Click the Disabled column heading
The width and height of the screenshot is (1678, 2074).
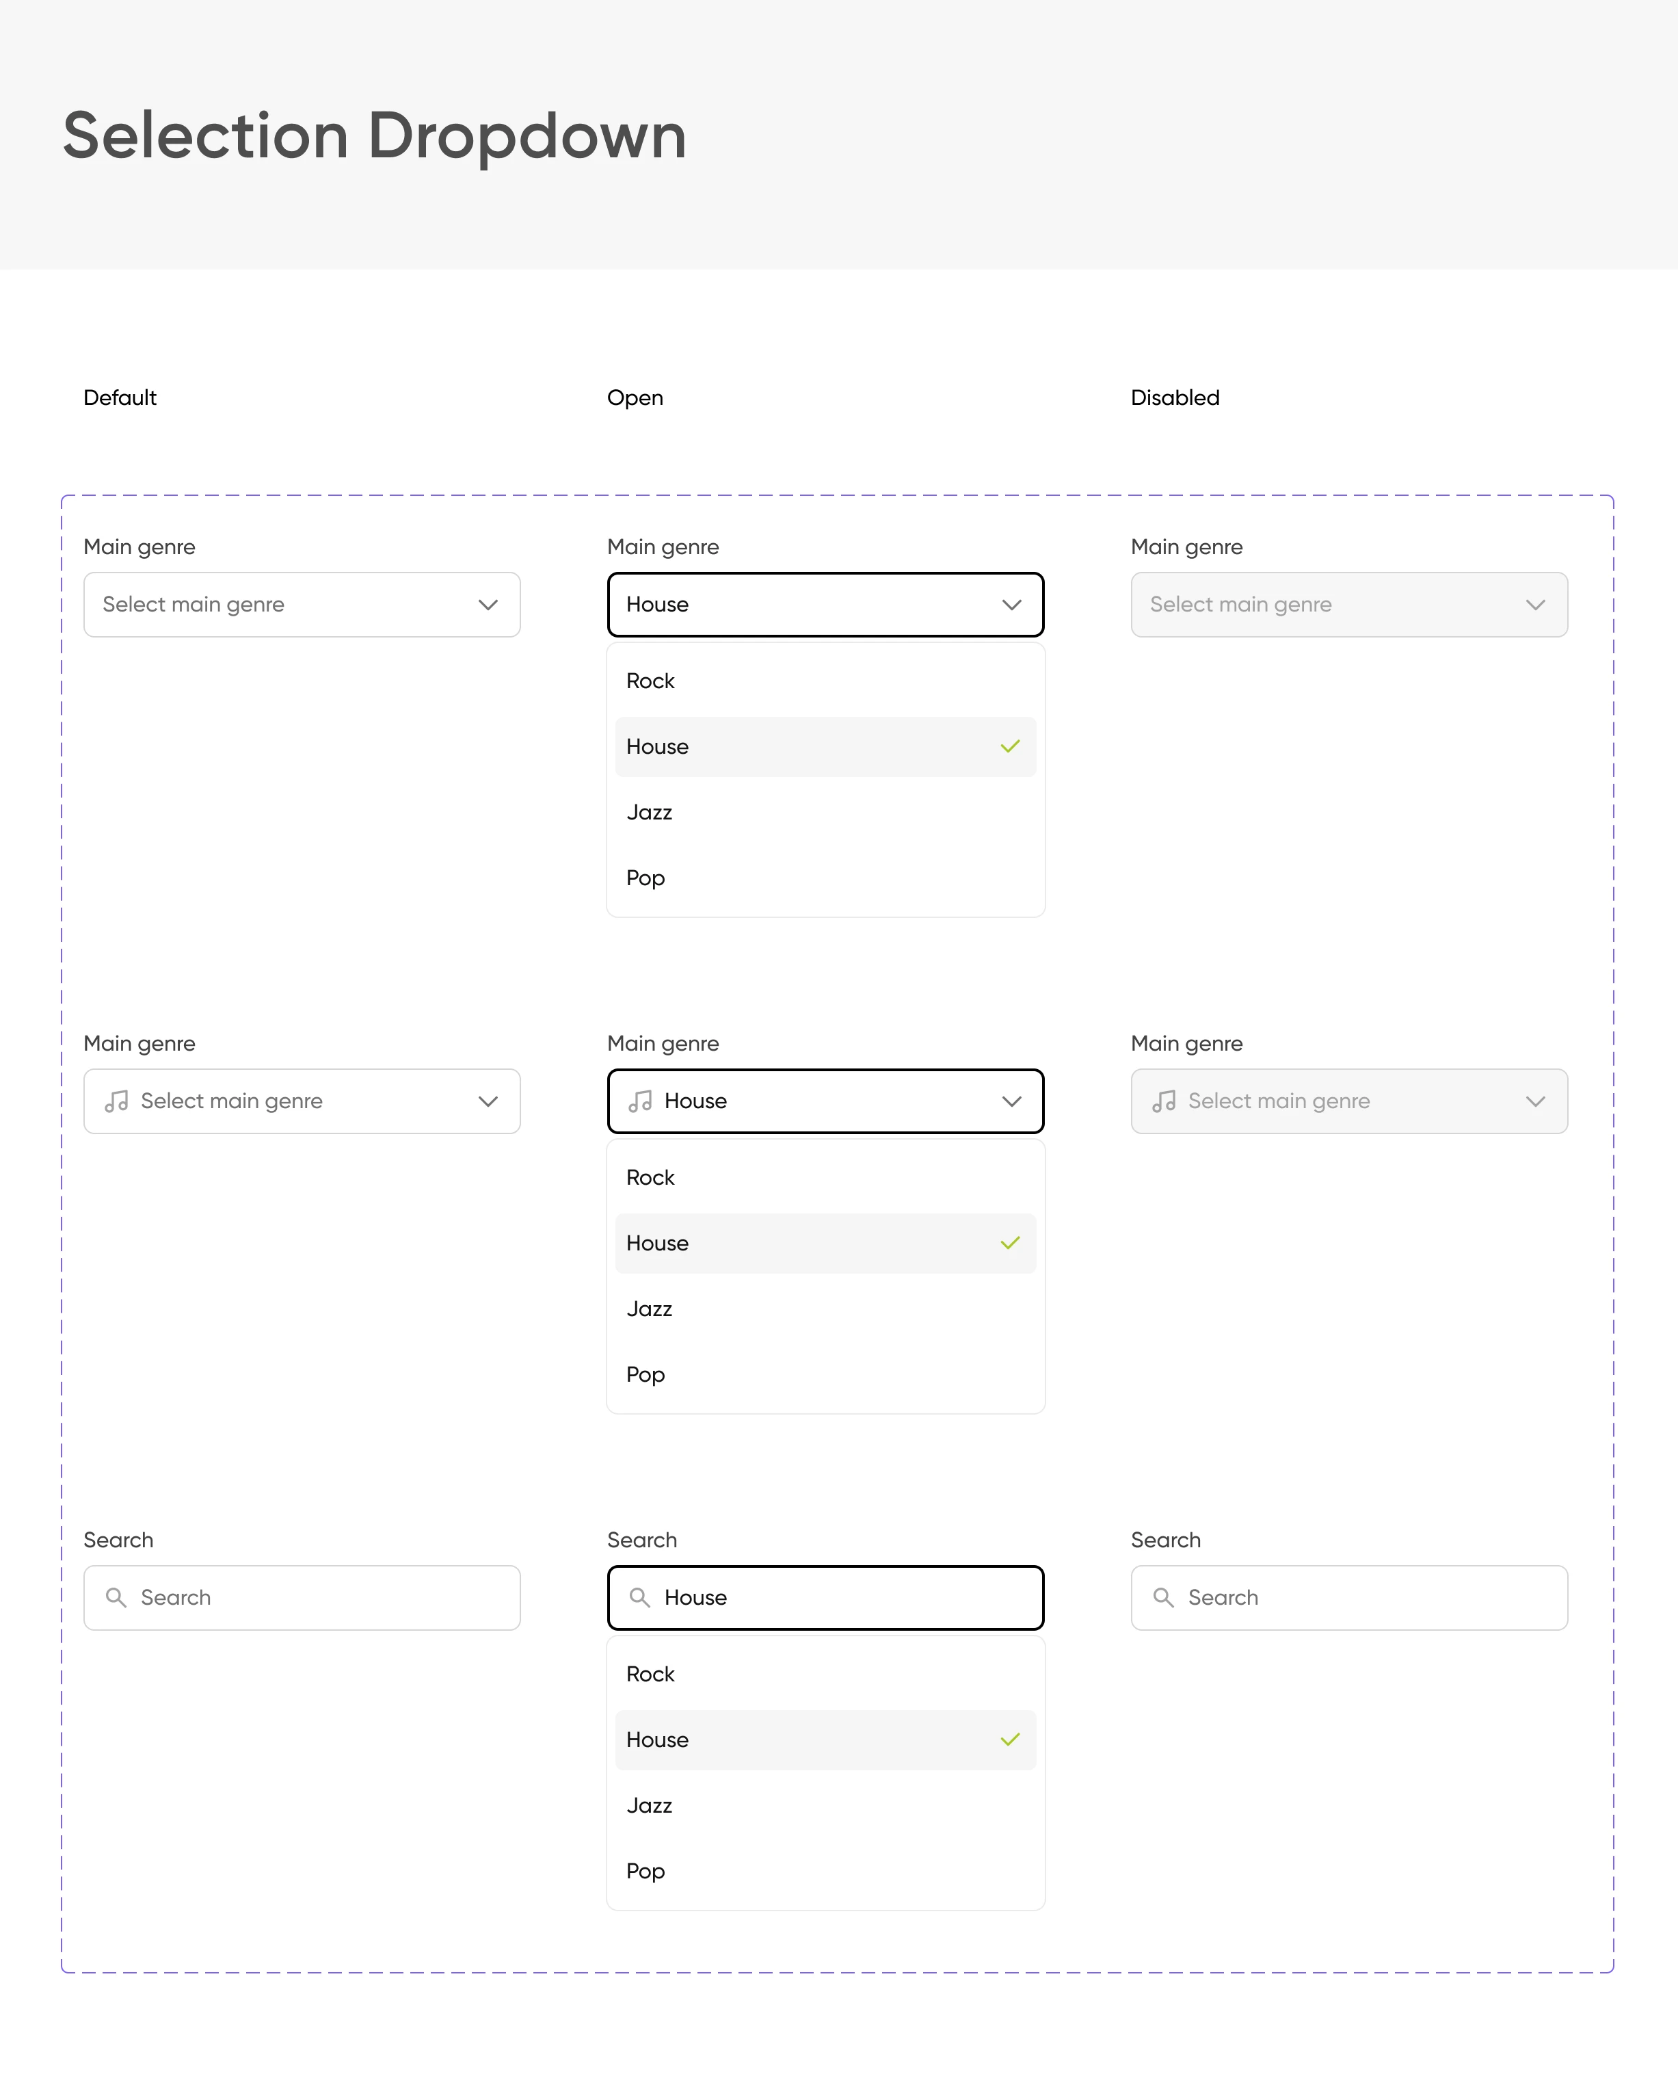coord(1175,397)
